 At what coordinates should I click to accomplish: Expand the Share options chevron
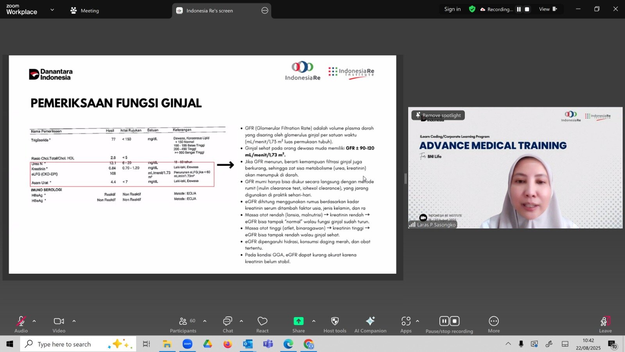pyautogui.click(x=314, y=321)
